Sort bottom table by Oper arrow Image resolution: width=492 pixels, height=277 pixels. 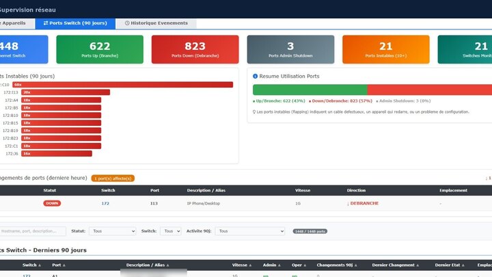(x=305, y=265)
